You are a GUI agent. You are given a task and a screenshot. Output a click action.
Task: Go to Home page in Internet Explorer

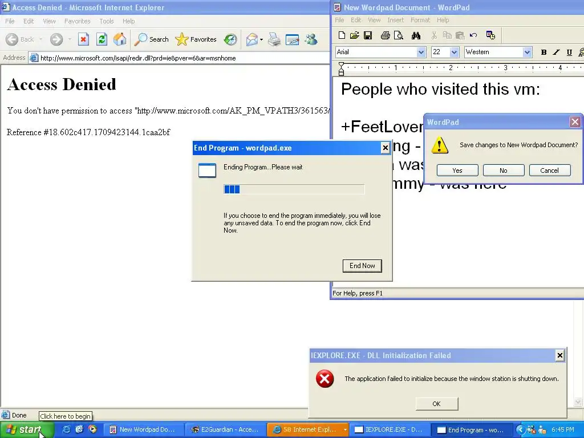[x=120, y=39]
